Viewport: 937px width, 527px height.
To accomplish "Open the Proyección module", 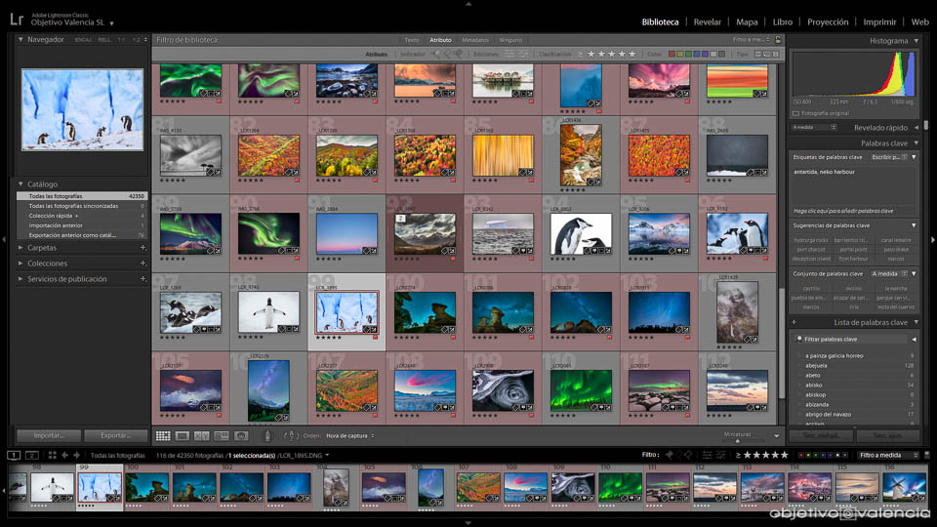I will point(828,22).
